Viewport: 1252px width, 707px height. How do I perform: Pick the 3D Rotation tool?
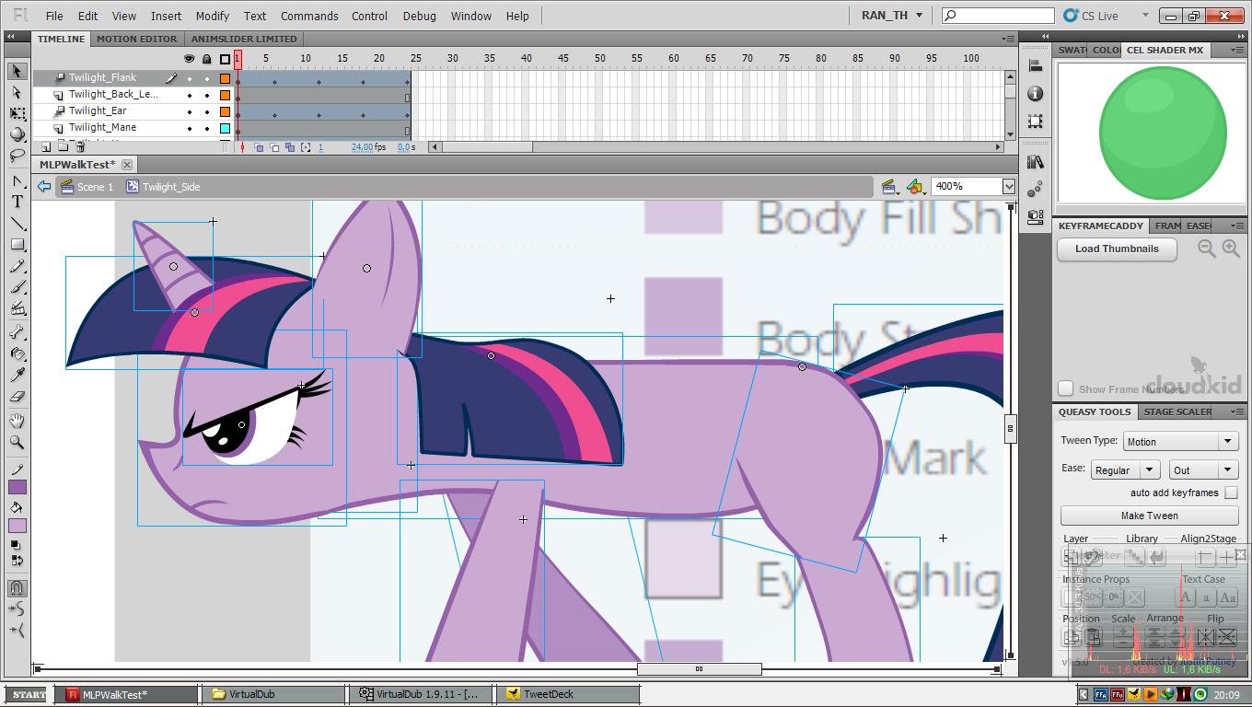tap(17, 134)
